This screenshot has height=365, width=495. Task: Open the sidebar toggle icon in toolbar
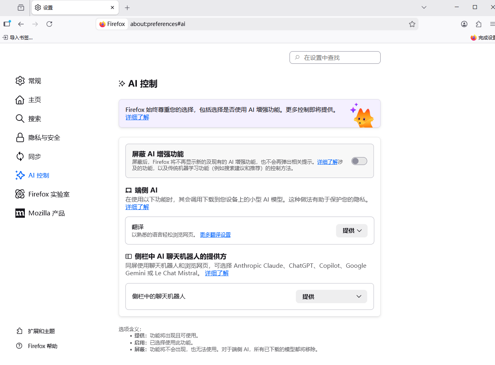pyautogui.click(x=7, y=24)
